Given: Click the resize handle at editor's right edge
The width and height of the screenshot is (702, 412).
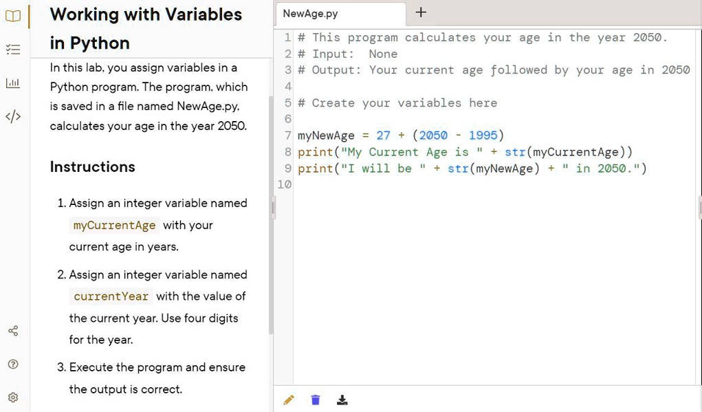Looking at the screenshot, I should tap(699, 208).
